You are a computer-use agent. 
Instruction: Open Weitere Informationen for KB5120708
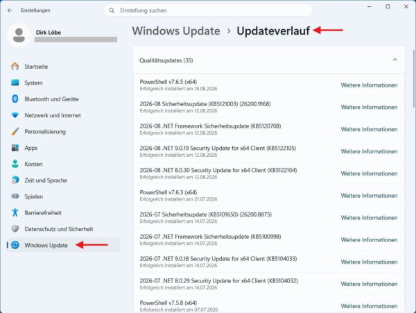[369, 129]
